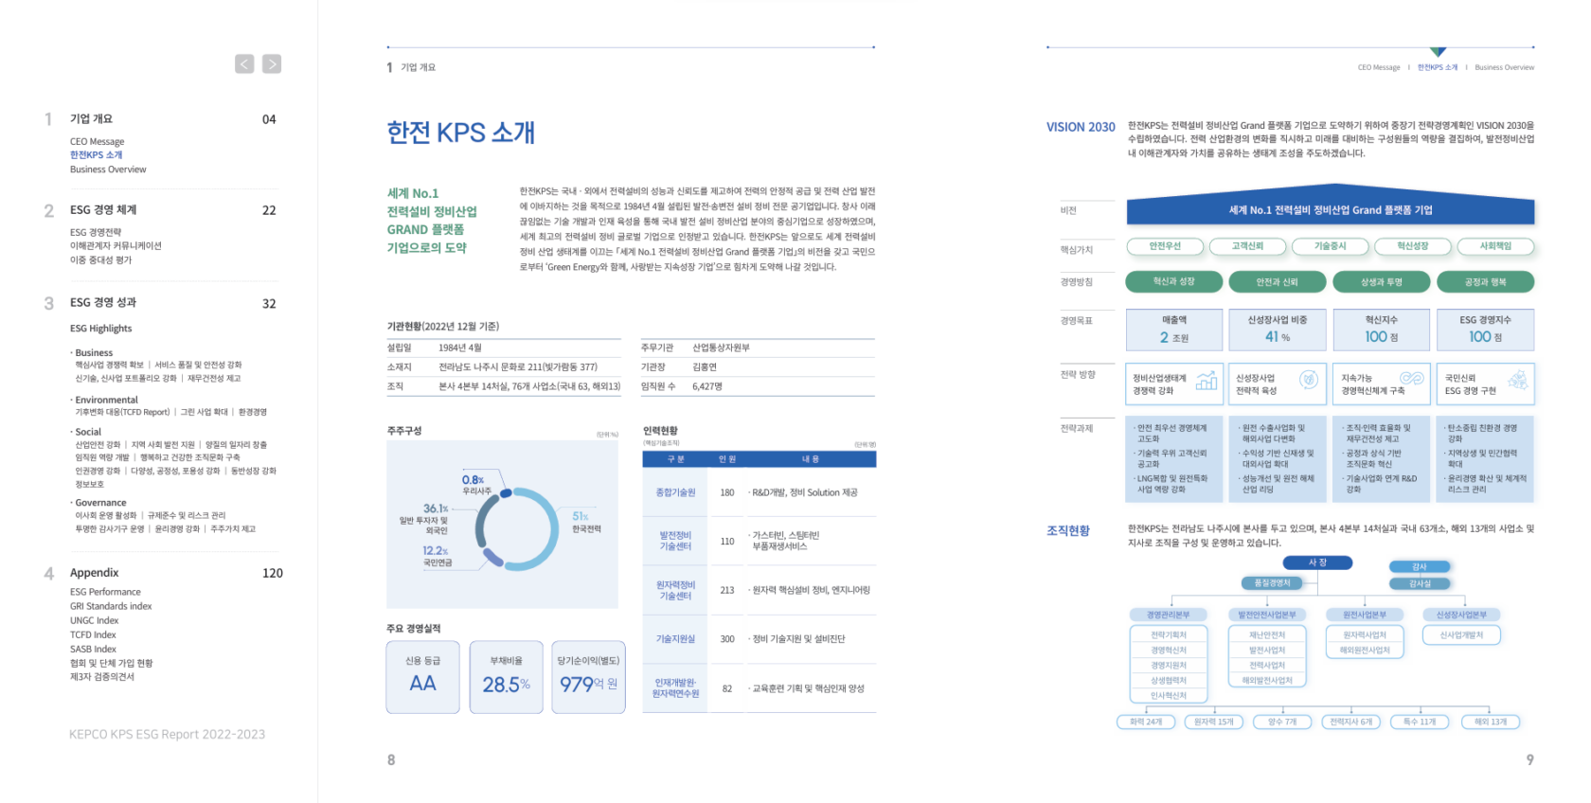Click the 매출액 2 조원 goal card
Image resolution: width=1591 pixels, height=803 pixels.
[1174, 330]
